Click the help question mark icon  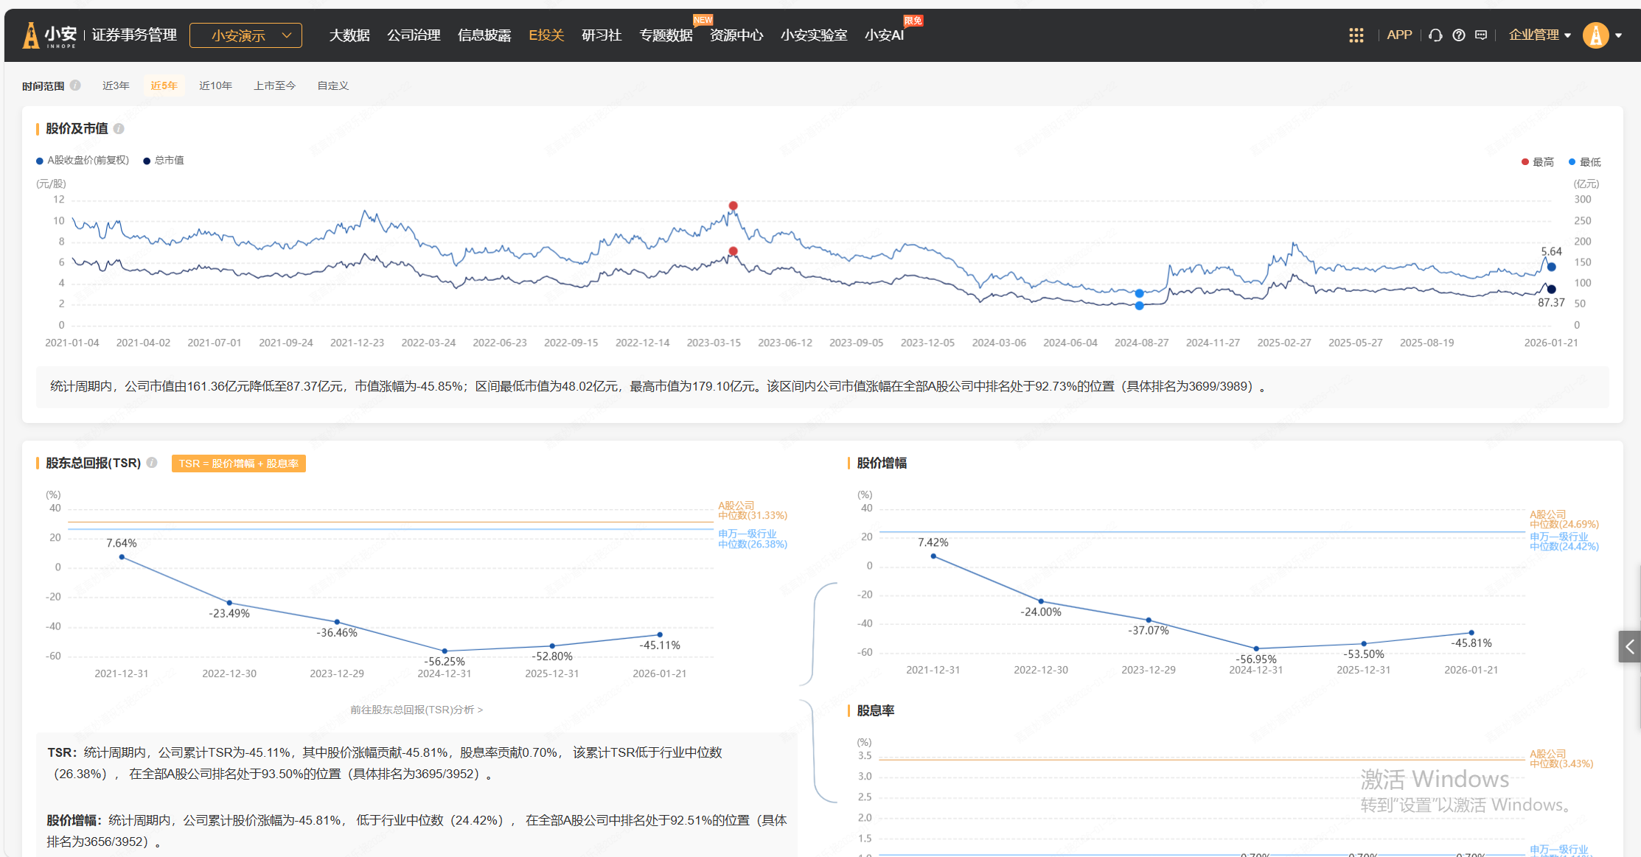(1458, 35)
